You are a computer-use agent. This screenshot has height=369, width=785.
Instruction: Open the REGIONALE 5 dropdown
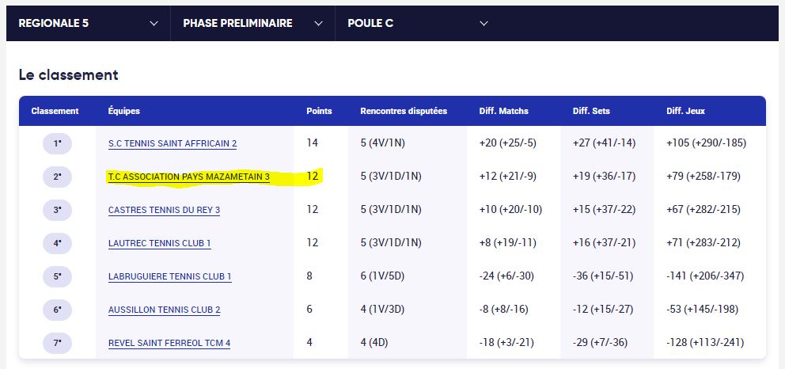pyautogui.click(x=88, y=24)
